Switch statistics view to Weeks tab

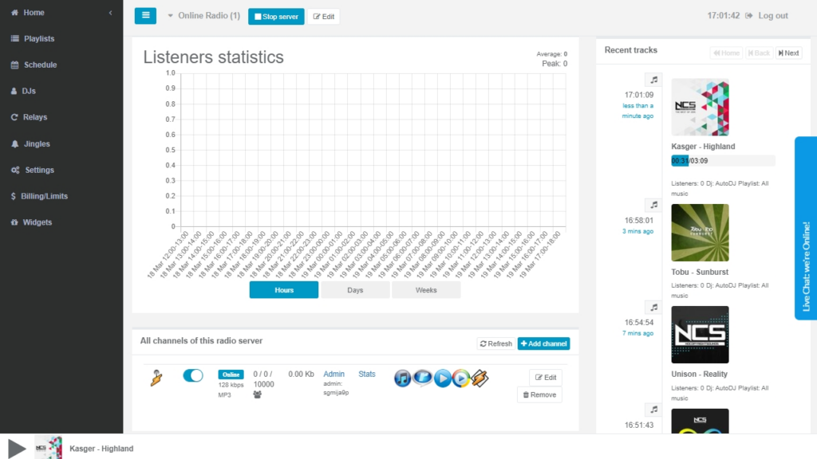[426, 290]
